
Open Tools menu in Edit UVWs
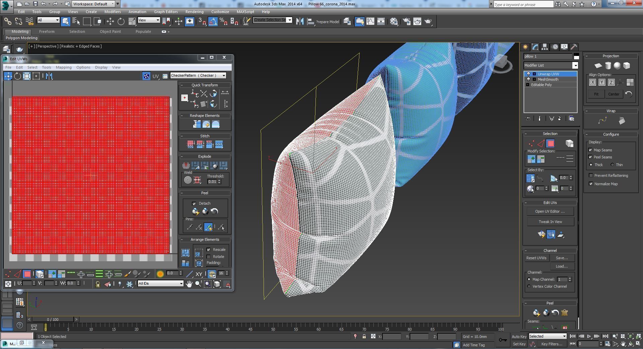click(x=47, y=67)
